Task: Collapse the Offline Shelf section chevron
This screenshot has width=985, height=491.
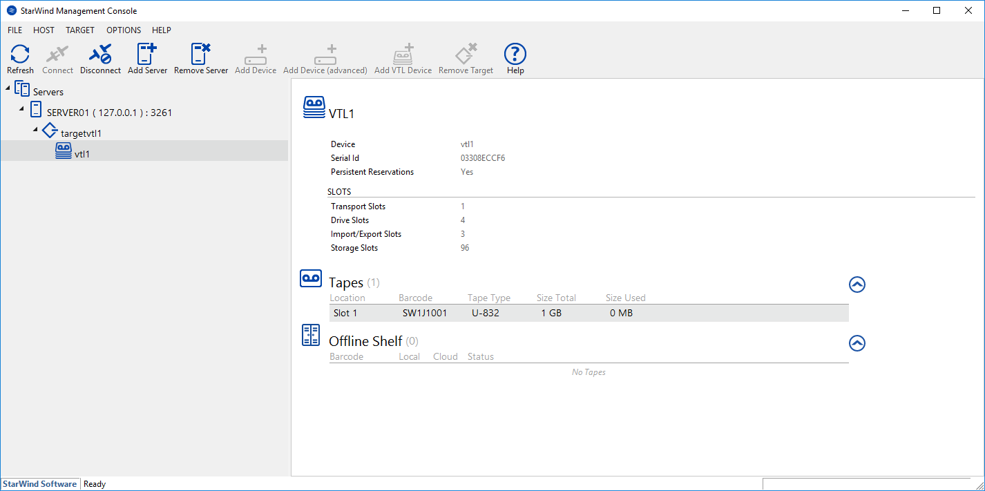Action: click(x=857, y=343)
